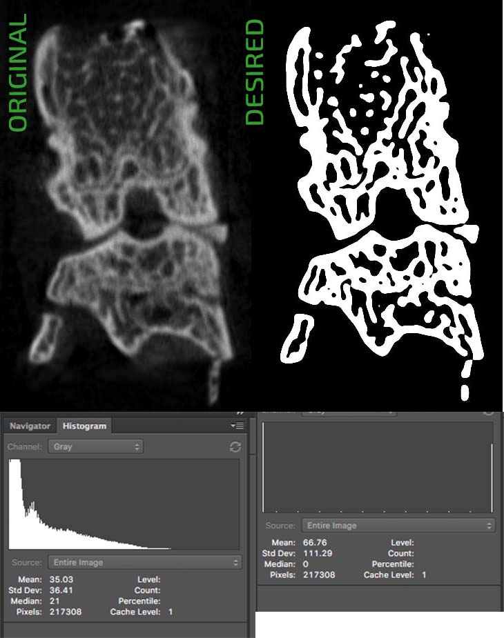Click the Median value 21
Image resolution: width=504 pixels, height=638 pixels.
pos(54,601)
